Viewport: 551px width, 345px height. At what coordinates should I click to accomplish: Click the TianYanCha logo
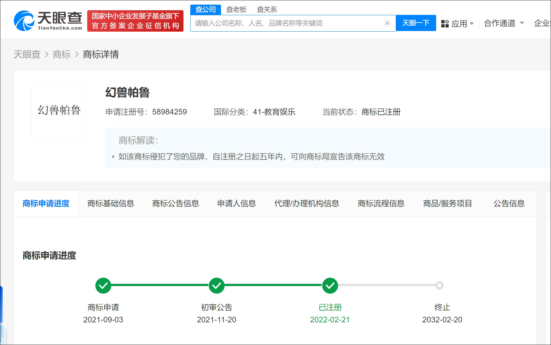click(48, 21)
